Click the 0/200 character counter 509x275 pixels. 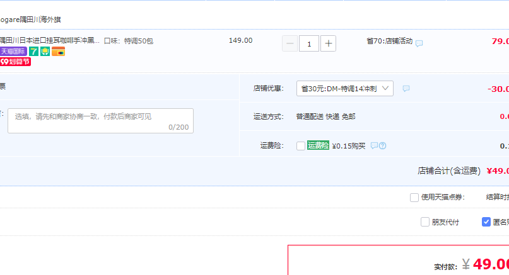tap(178, 127)
